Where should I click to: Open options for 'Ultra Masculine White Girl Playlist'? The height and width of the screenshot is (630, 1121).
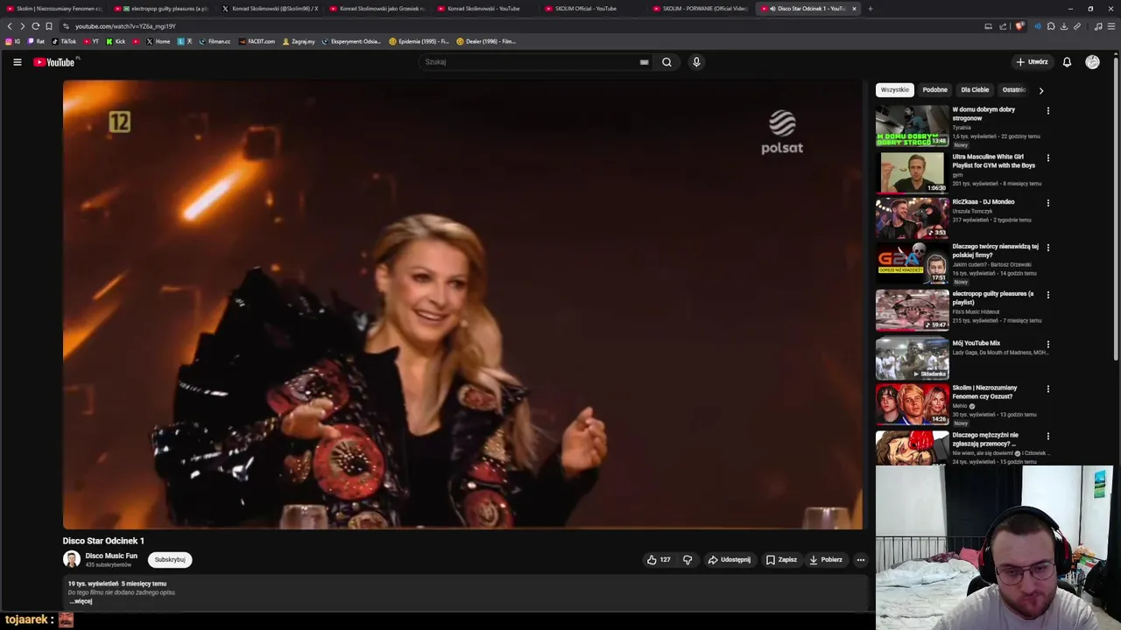1047,158
